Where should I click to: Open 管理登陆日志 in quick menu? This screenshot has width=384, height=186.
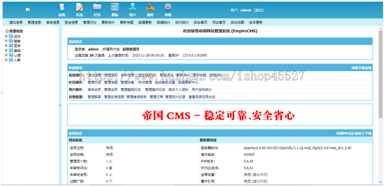131,90
